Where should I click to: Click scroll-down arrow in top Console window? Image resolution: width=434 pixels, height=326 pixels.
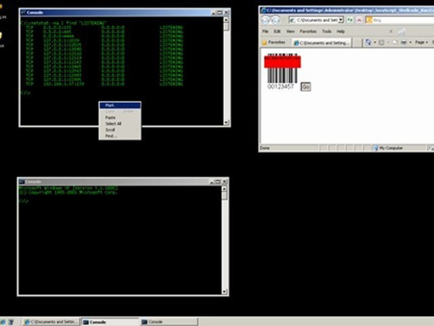point(226,122)
